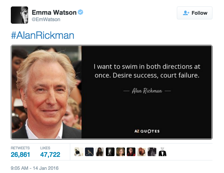
Task: Open the tweet timestamp 9:05 AM - 14 Jan 2016
Action: point(35,168)
